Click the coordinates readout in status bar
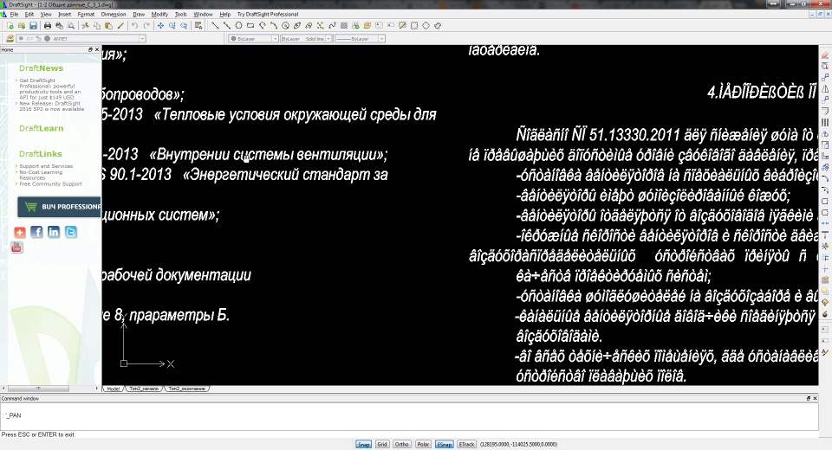This screenshot has width=832, height=450. tap(518, 444)
